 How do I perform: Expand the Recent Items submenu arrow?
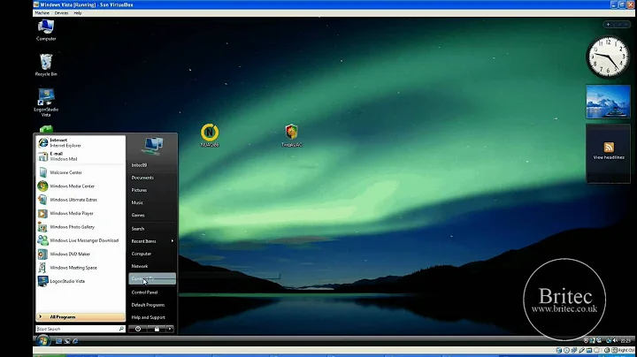coord(173,241)
